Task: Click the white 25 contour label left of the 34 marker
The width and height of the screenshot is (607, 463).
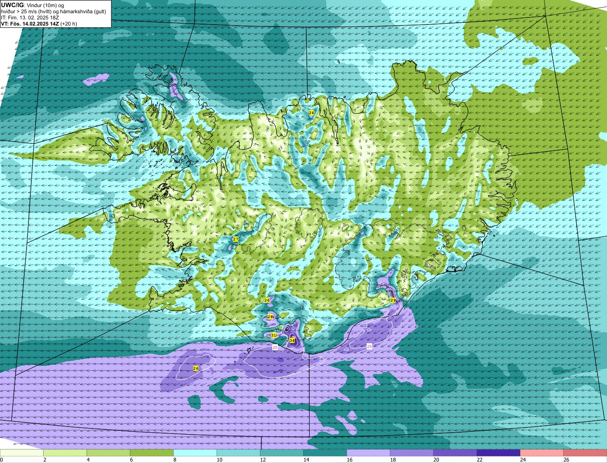Action: pos(275,347)
